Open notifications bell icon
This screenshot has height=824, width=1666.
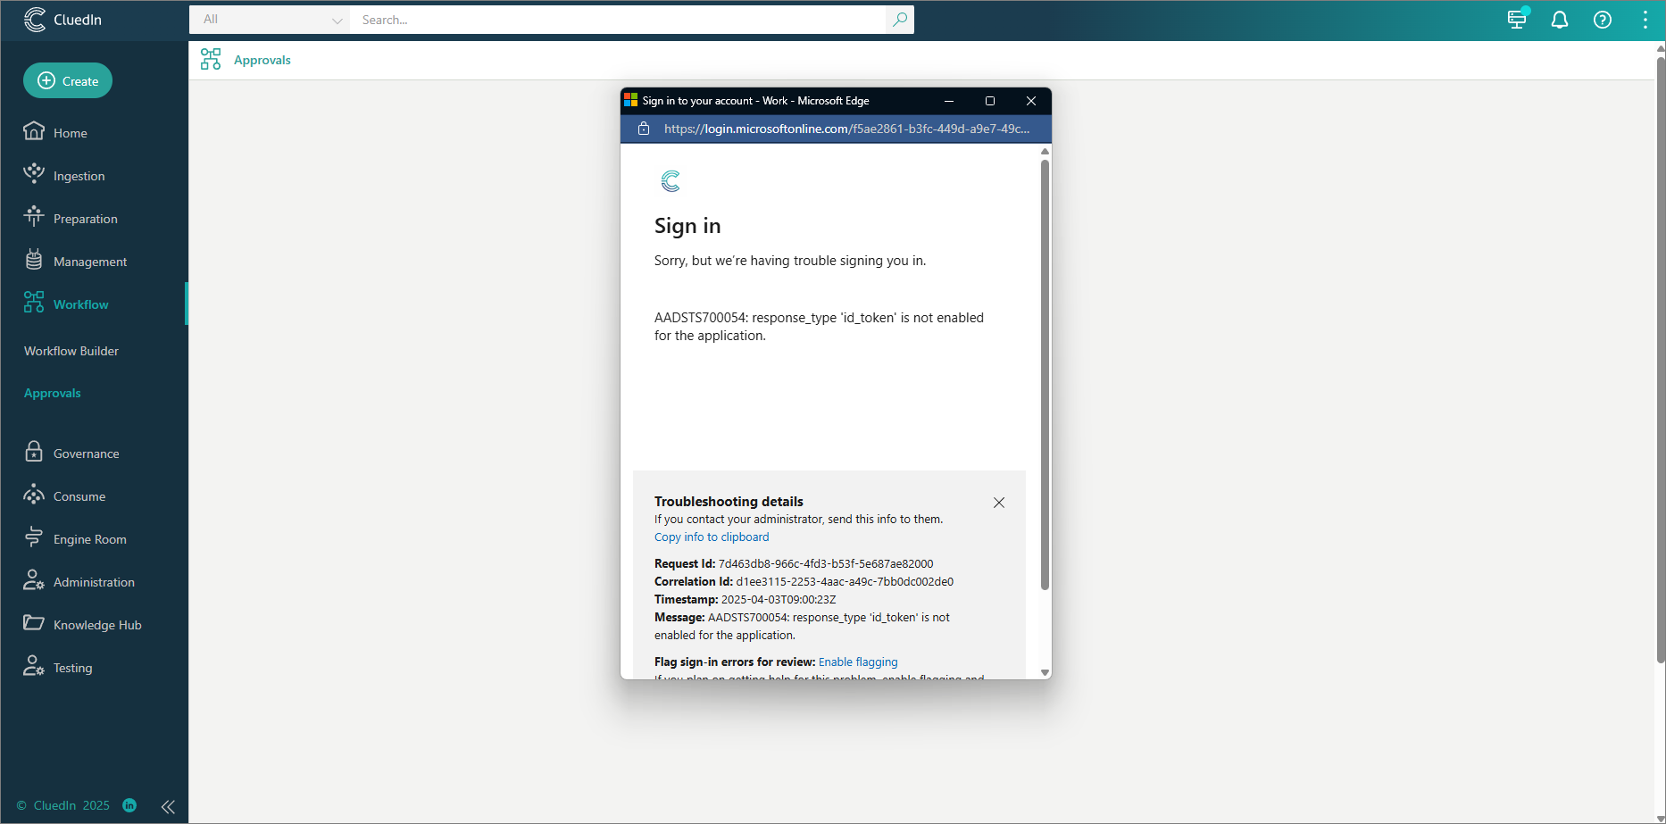tap(1560, 20)
